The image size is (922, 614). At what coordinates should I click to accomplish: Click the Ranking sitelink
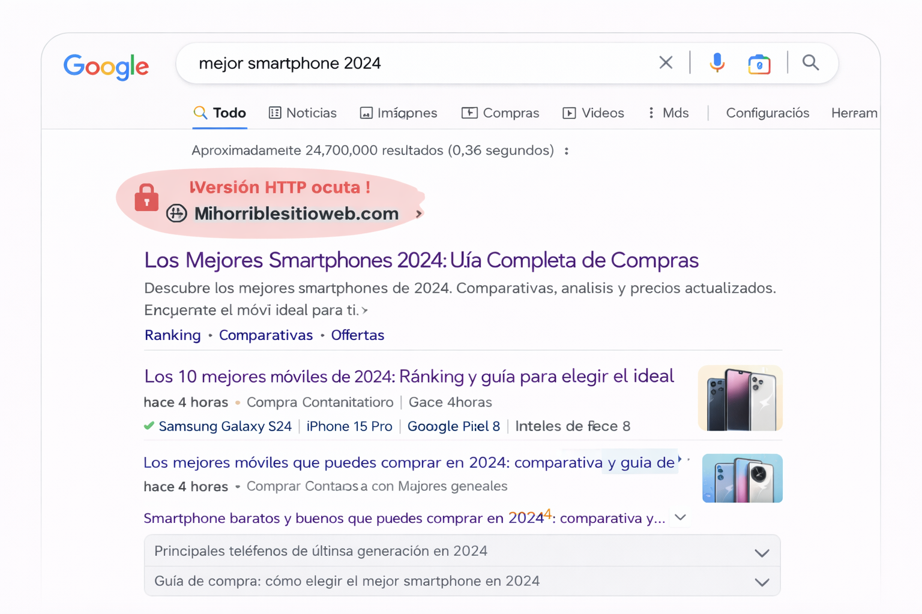[x=172, y=335]
